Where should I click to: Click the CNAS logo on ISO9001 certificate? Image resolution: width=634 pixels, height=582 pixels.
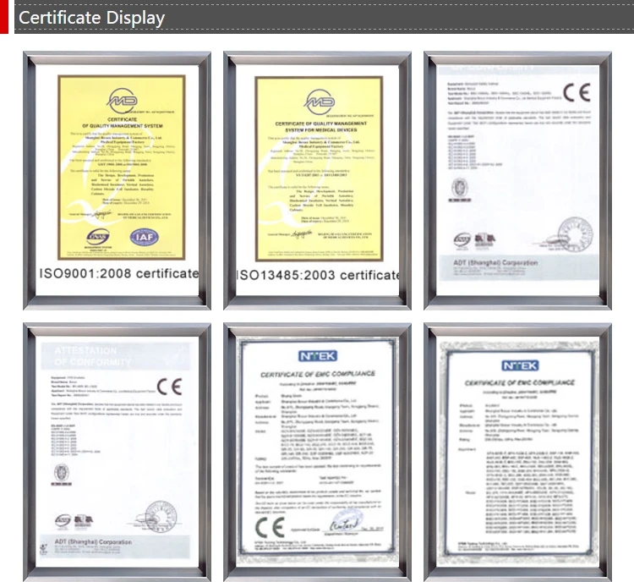pos(98,236)
